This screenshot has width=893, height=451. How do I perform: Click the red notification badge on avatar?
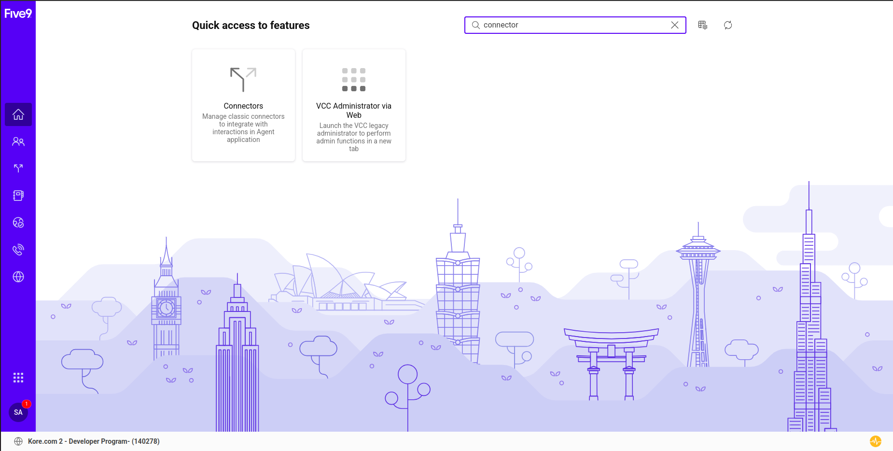27,404
